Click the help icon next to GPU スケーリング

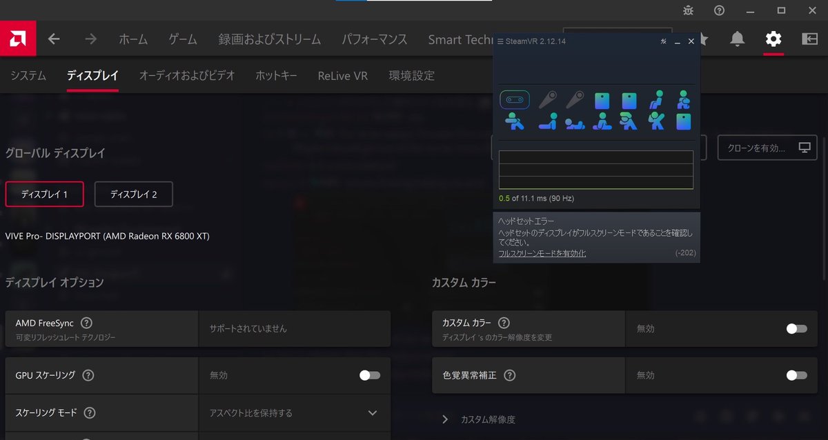coord(88,376)
